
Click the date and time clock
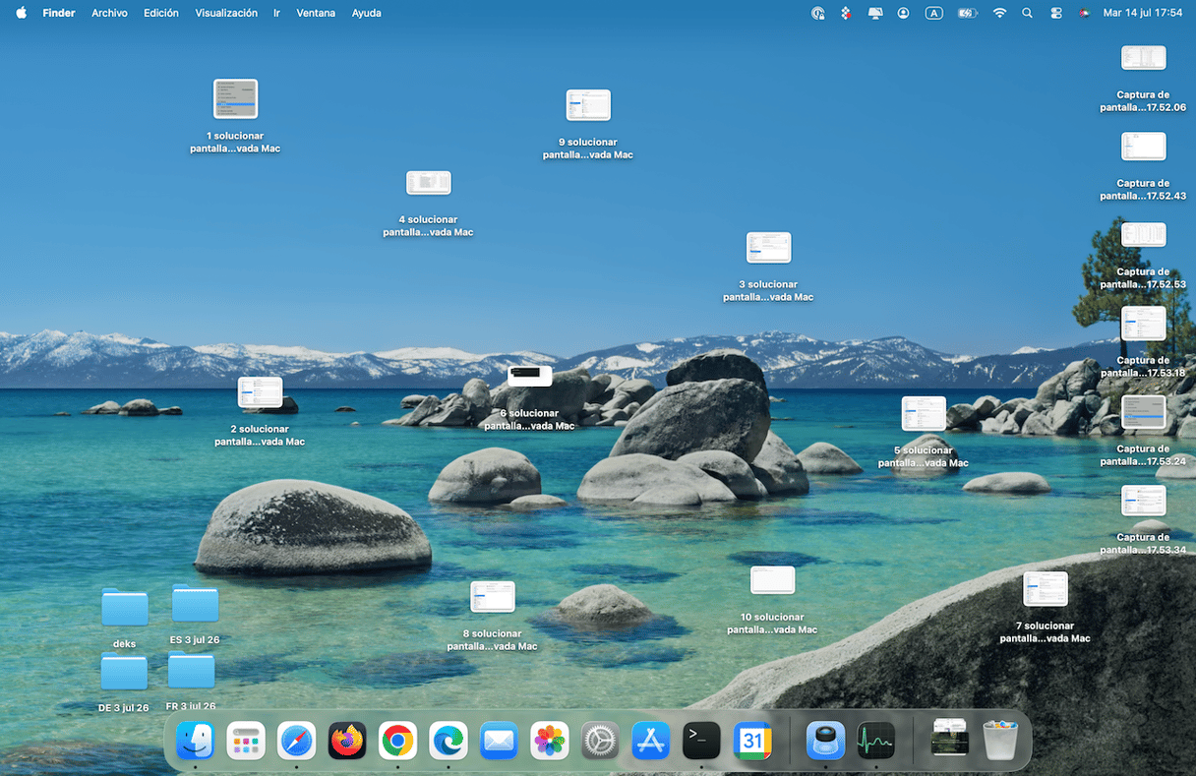[x=1143, y=13]
